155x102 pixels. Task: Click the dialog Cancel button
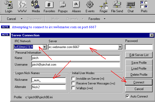139,89
